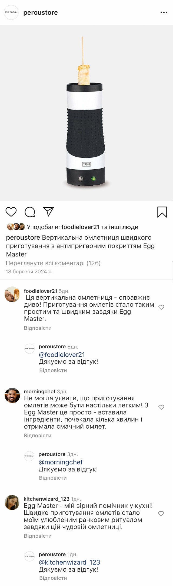Open the @kitchenwizard_123 mention link
This screenshot has width=173, height=586.
69,562
